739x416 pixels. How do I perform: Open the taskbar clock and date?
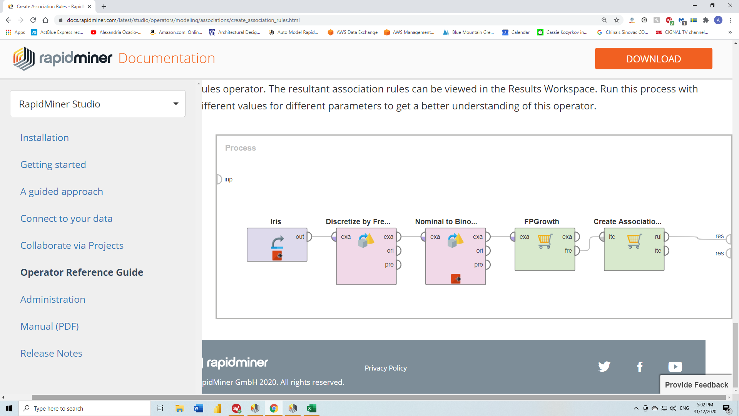click(705, 408)
